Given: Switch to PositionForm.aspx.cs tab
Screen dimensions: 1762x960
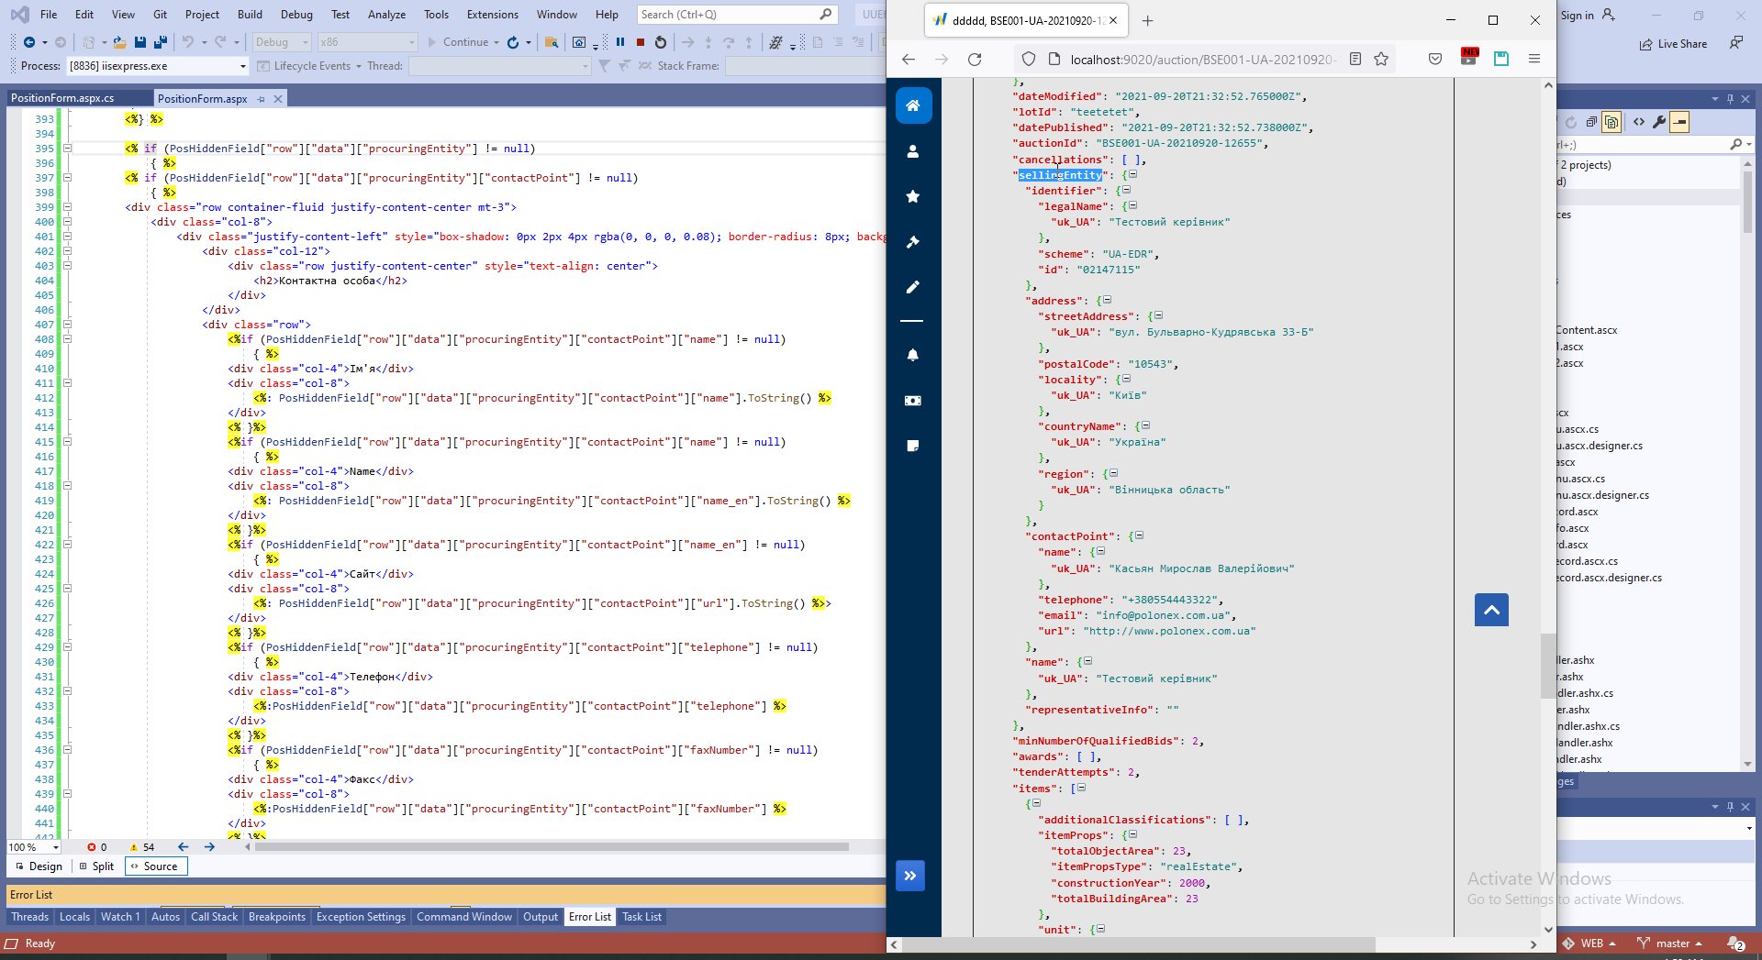Looking at the screenshot, I should click(x=62, y=98).
